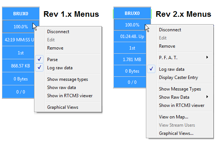Open Graphical Views in Rev 1.x menu

point(63,107)
